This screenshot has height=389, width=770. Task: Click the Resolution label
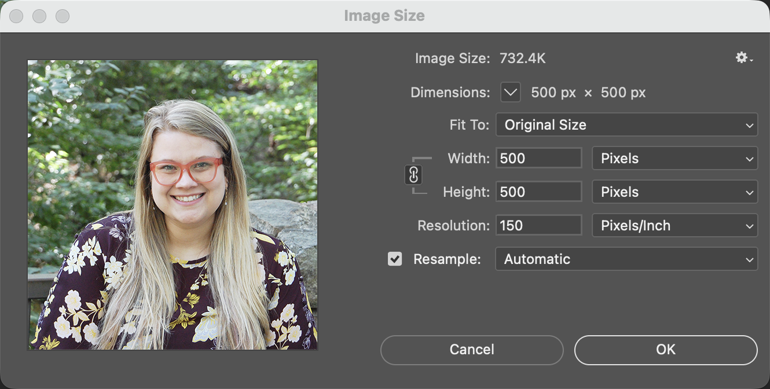(454, 226)
